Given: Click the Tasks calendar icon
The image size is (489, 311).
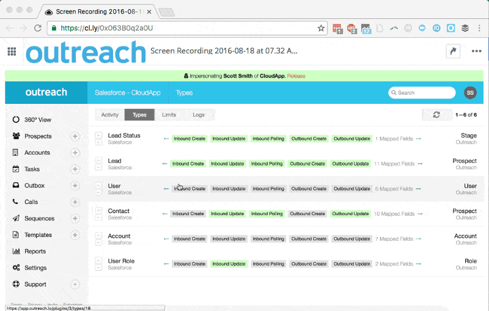Looking at the screenshot, I should 16,169.
